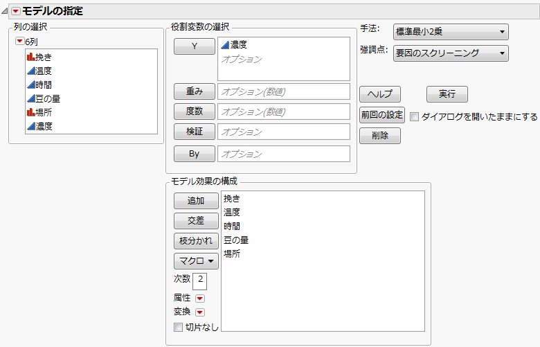Click the By role button
Screen dimensions: 540x347
(x=195, y=154)
